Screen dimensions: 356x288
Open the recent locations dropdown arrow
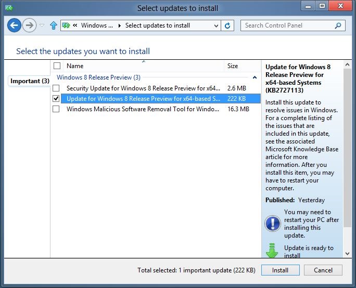pos(42,25)
